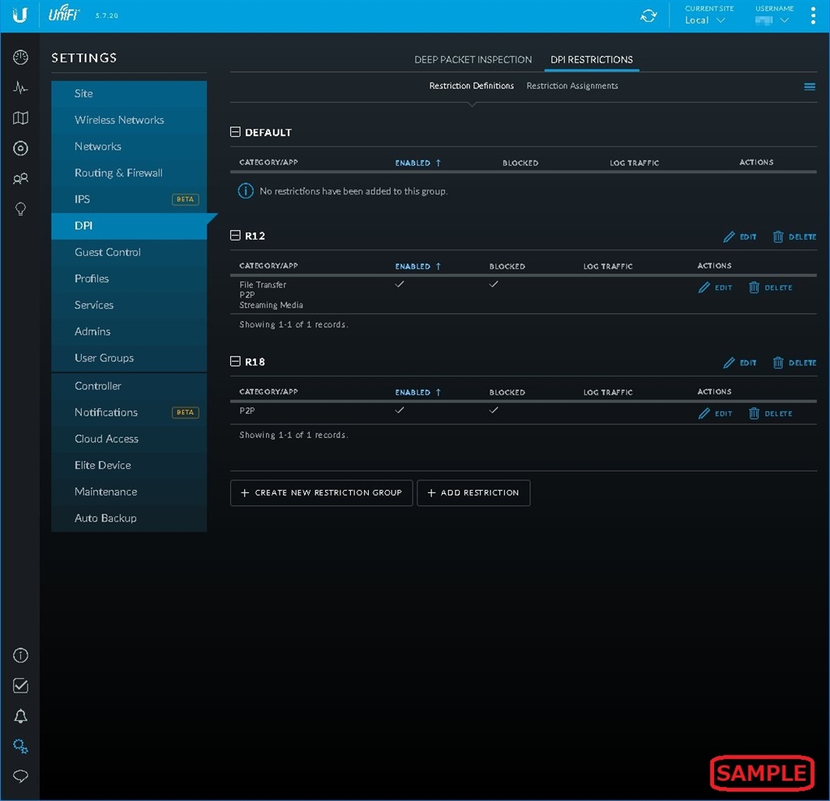Collapse the R18 group
830x801 pixels.
[x=235, y=361]
